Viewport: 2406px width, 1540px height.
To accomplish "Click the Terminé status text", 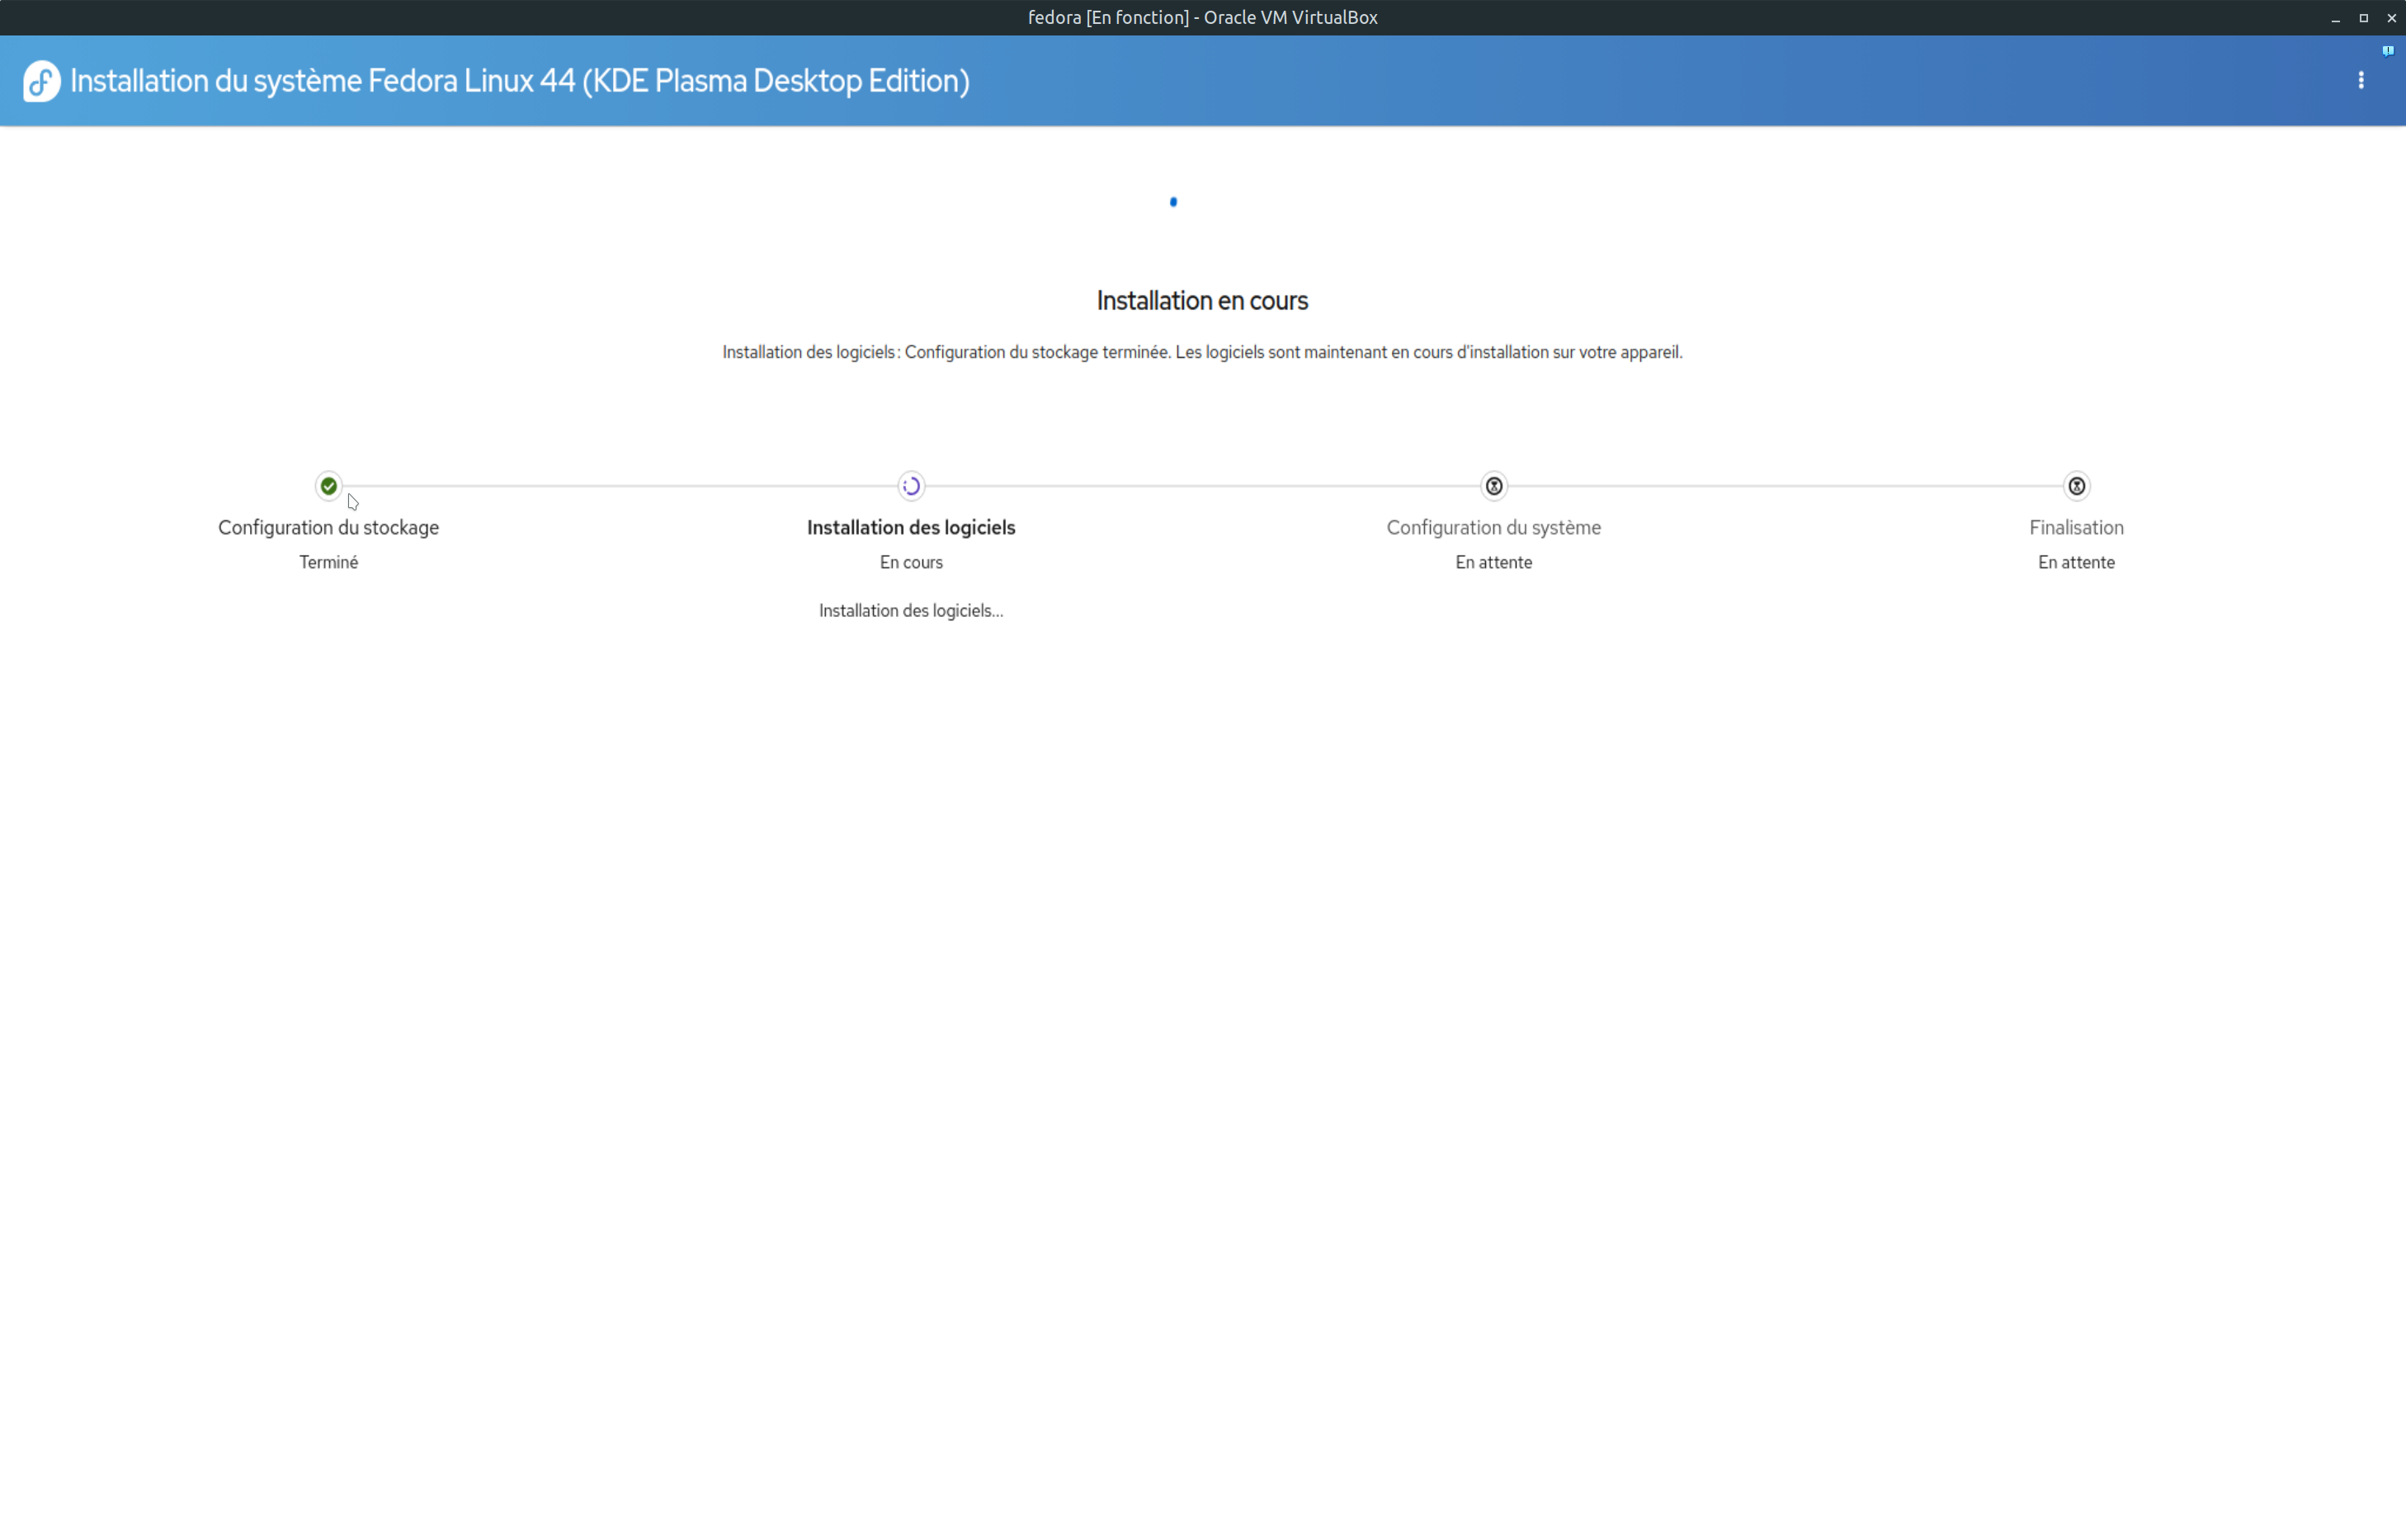I will point(328,562).
